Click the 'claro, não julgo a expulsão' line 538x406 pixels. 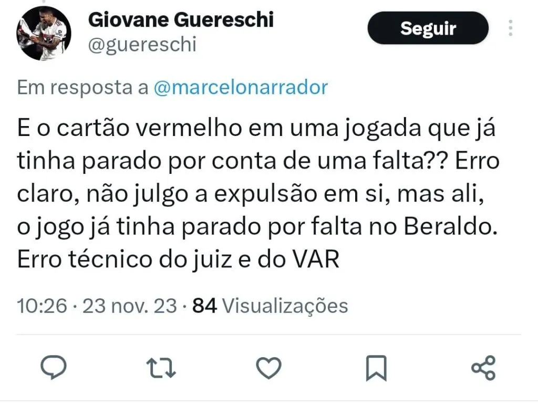(251, 194)
